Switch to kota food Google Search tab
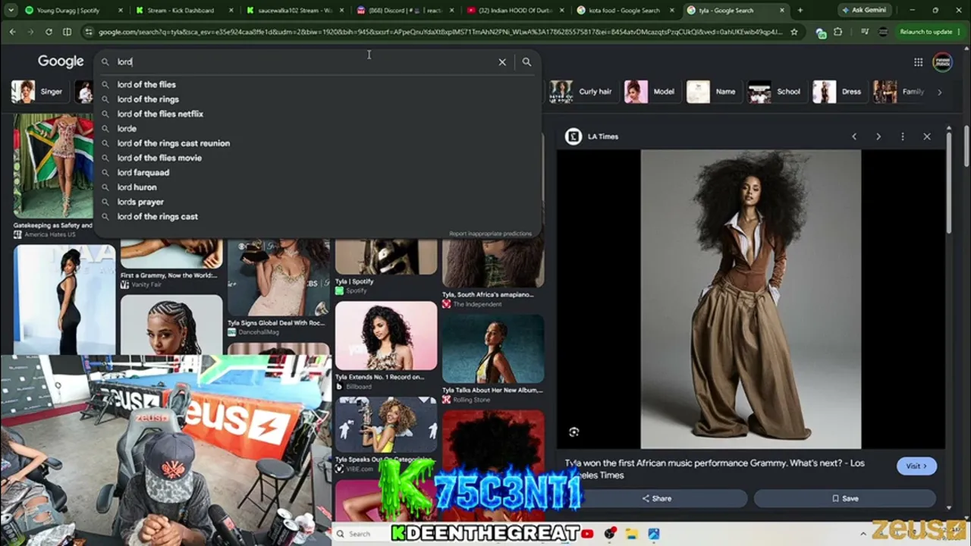The image size is (971, 546). coord(624,11)
